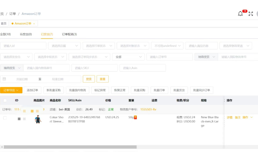Image resolution: width=258 pixels, height=152 pixels.
Task: Open the 详情 details link for the order
Action: pos(229,117)
